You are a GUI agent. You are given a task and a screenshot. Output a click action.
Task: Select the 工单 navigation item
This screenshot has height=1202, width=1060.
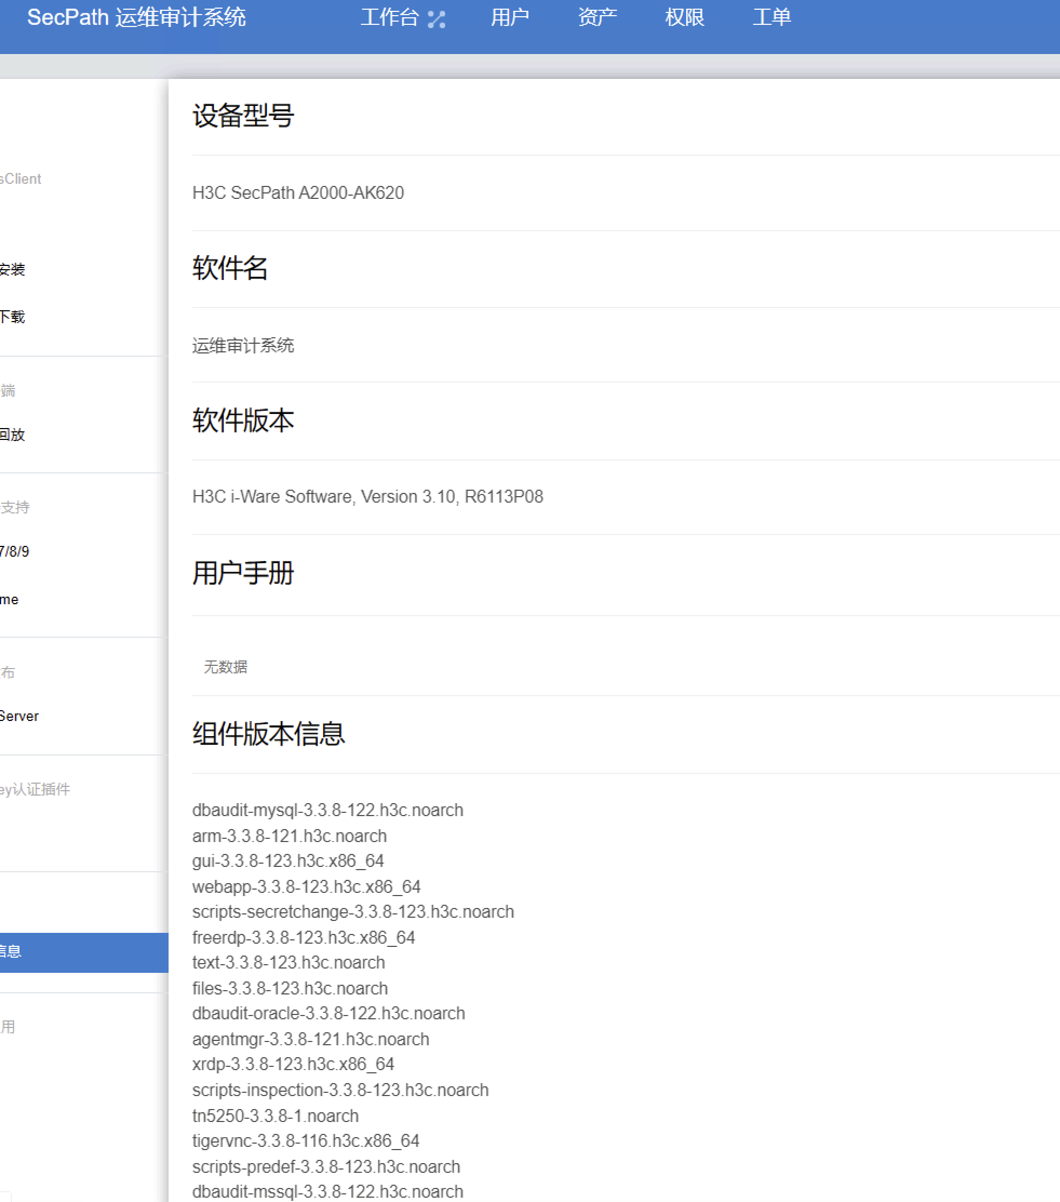771,18
